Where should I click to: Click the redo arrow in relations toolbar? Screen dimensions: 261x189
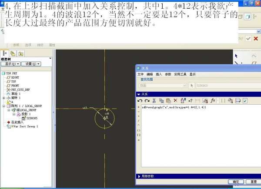point(147,101)
